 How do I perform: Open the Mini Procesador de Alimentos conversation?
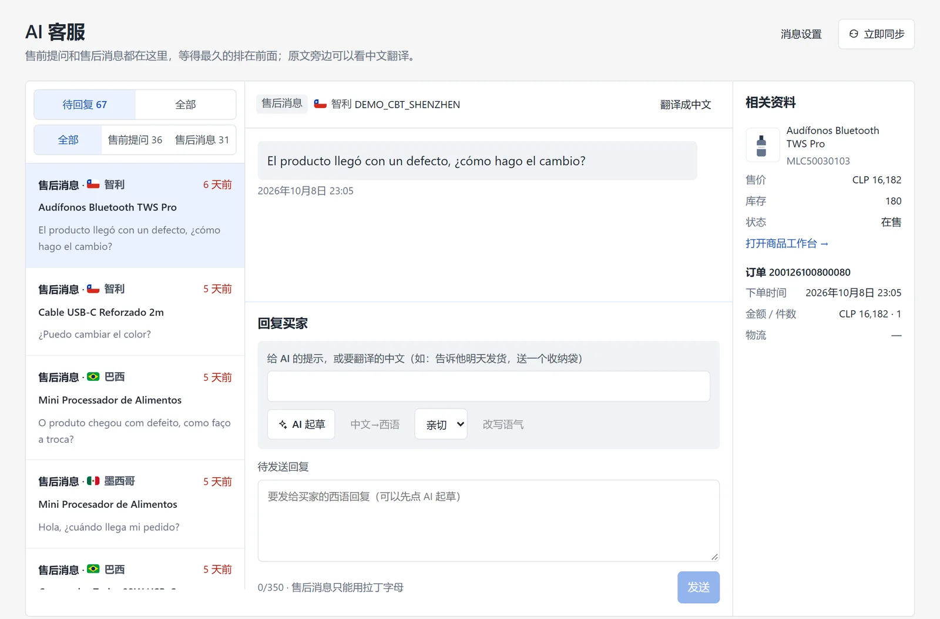(135, 504)
